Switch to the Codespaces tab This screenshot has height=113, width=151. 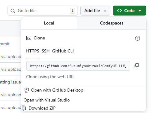pyautogui.click(x=112, y=23)
